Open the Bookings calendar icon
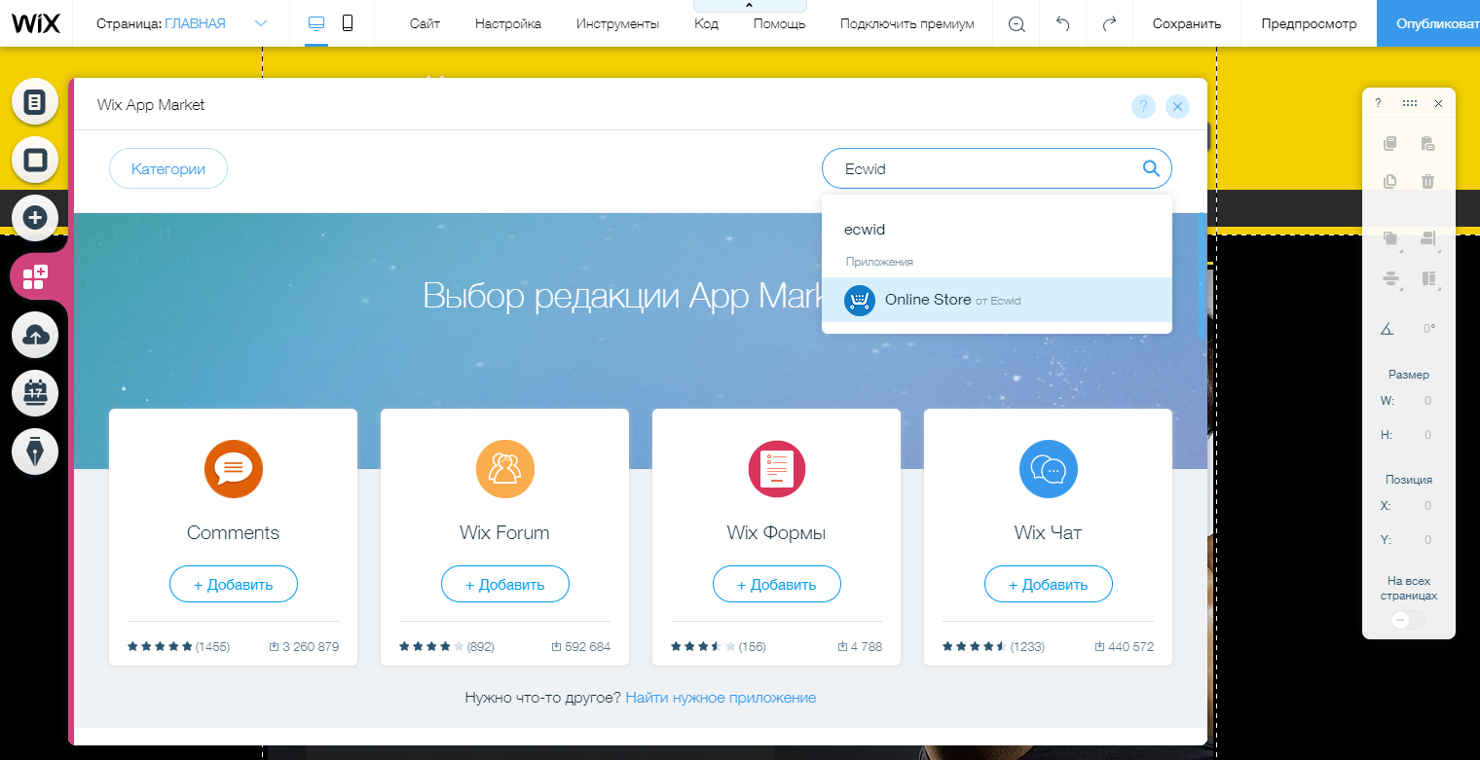Screen dimensions: 1480x760 (x=35, y=393)
